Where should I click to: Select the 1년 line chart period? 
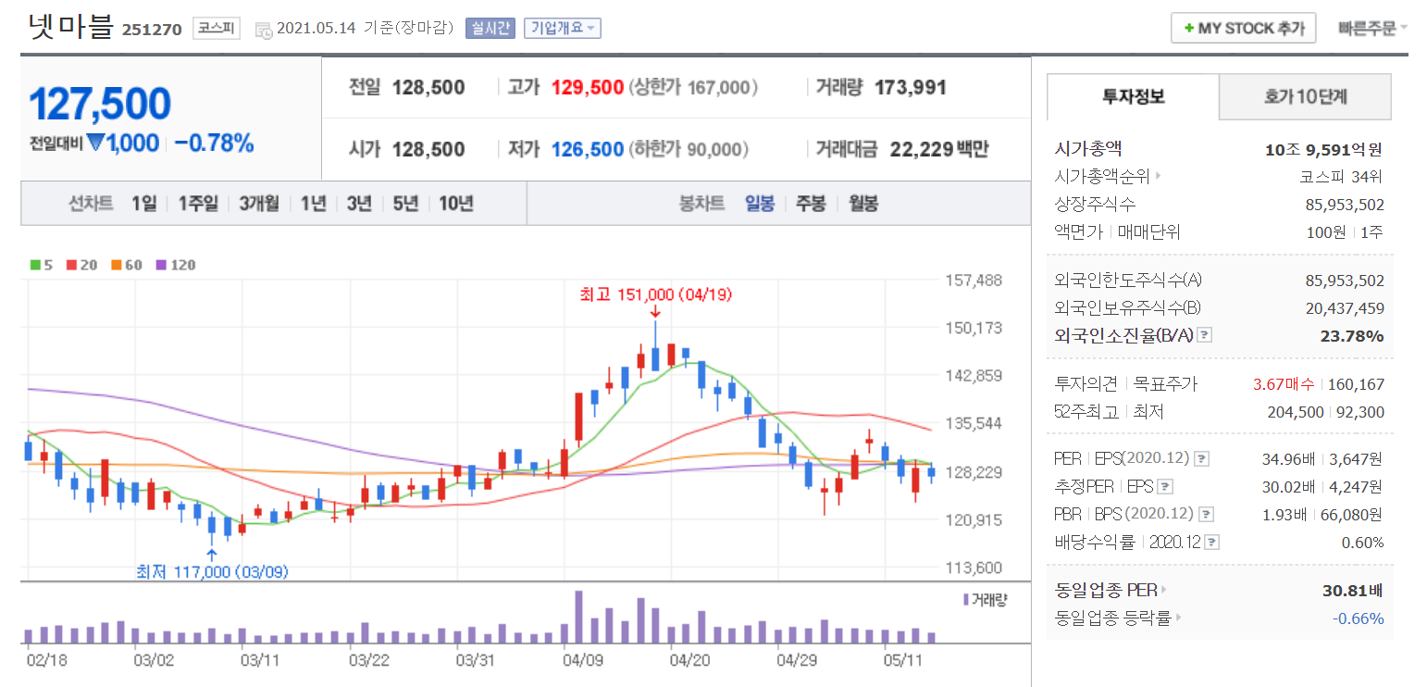click(313, 204)
